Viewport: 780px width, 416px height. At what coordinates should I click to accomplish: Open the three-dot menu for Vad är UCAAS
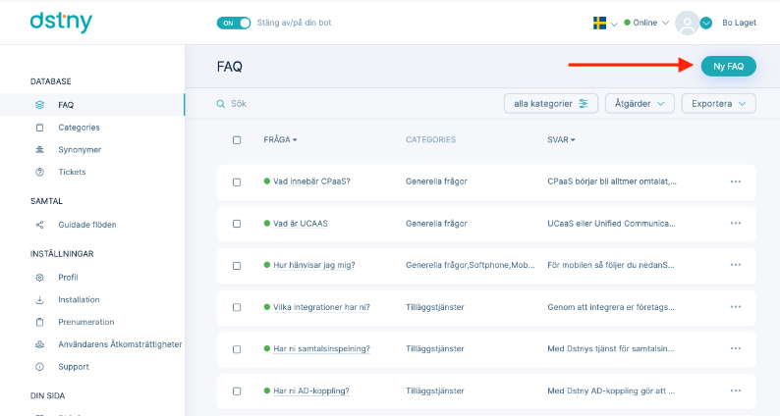click(x=736, y=223)
